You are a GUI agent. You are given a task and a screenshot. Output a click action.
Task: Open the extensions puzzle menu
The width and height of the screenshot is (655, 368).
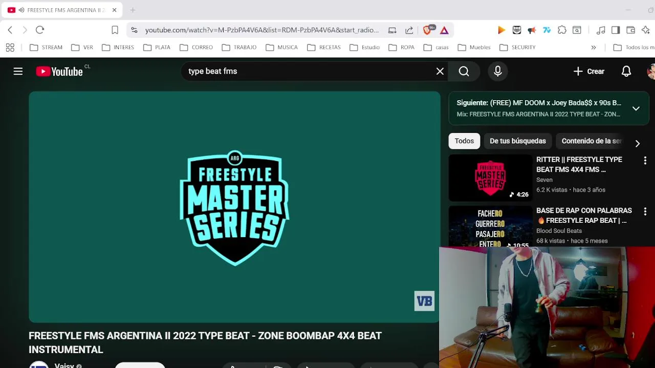pyautogui.click(x=562, y=30)
